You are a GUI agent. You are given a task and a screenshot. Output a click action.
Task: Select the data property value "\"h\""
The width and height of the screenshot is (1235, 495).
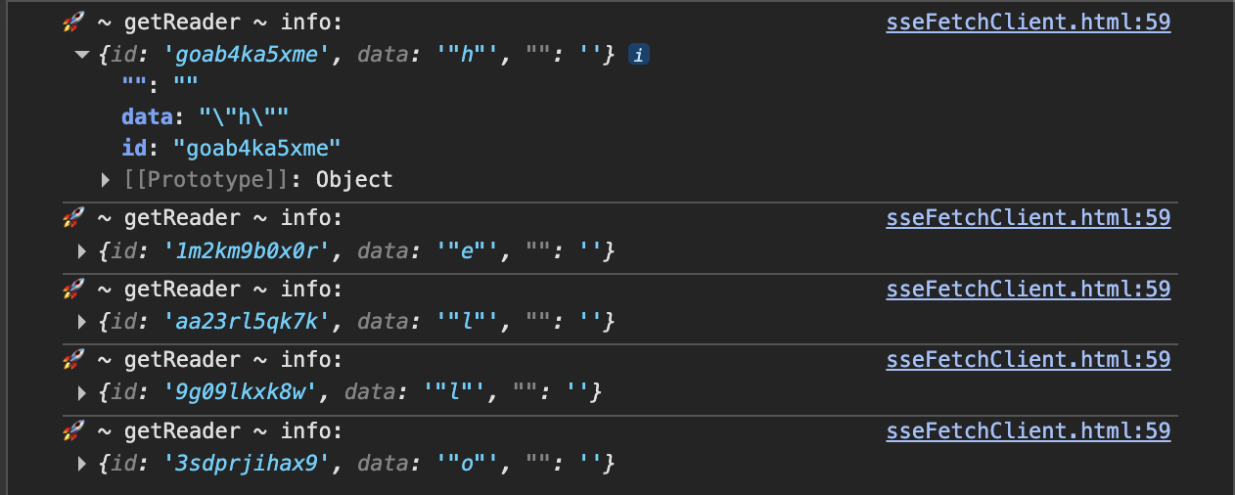[244, 117]
